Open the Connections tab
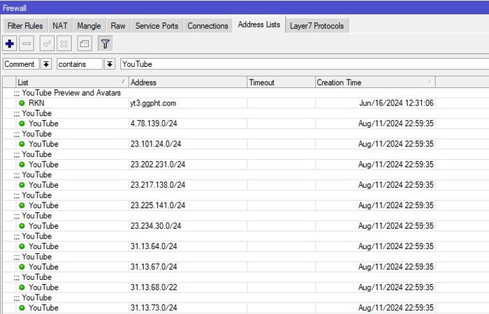This screenshot has width=489, height=314. click(207, 26)
